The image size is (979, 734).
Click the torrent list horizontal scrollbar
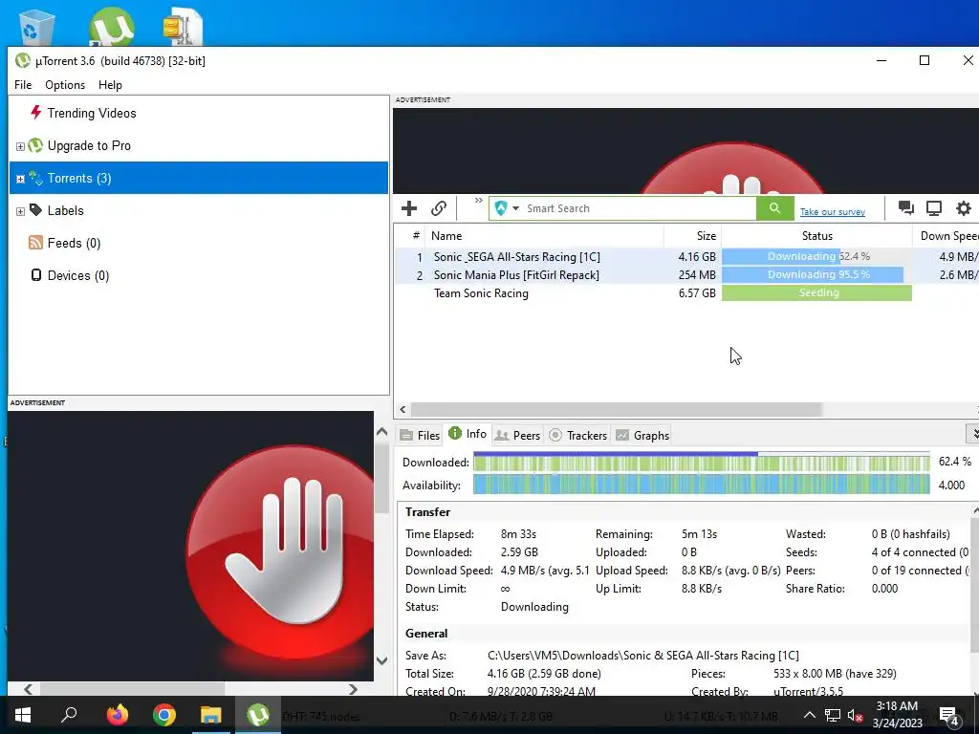616,409
